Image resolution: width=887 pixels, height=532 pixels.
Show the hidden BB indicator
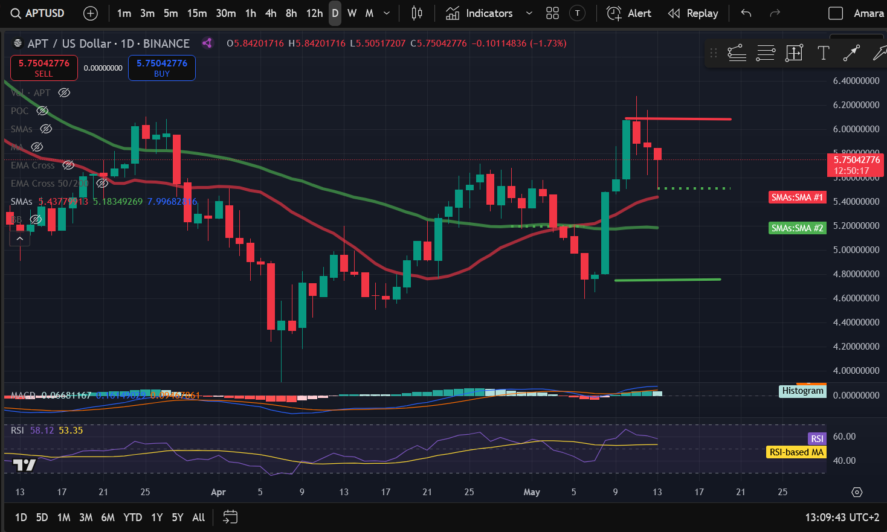point(36,219)
